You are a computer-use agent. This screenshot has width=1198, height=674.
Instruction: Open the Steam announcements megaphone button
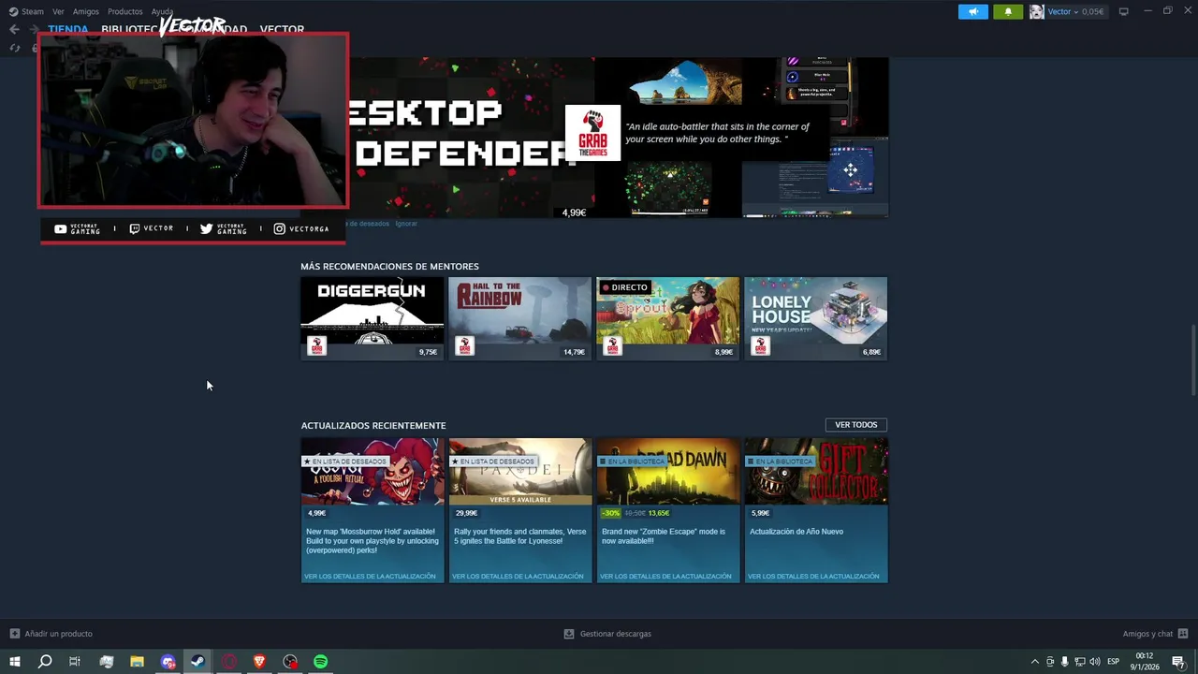point(972,11)
